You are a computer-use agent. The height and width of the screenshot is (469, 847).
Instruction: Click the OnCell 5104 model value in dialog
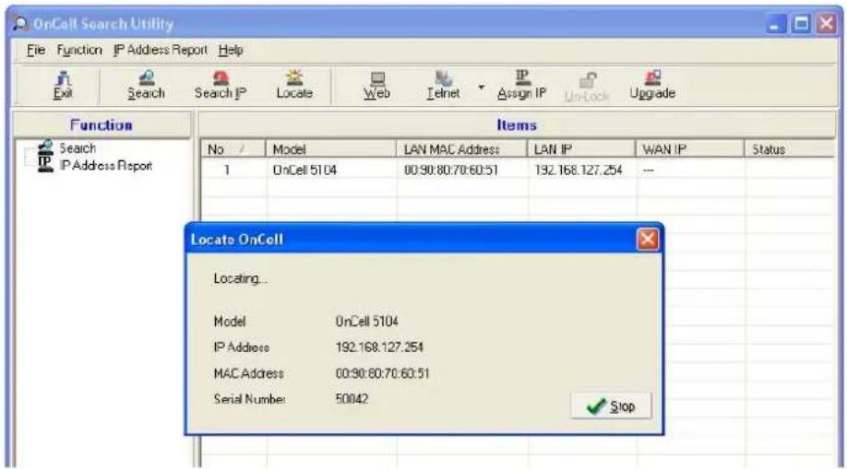pos(367,322)
